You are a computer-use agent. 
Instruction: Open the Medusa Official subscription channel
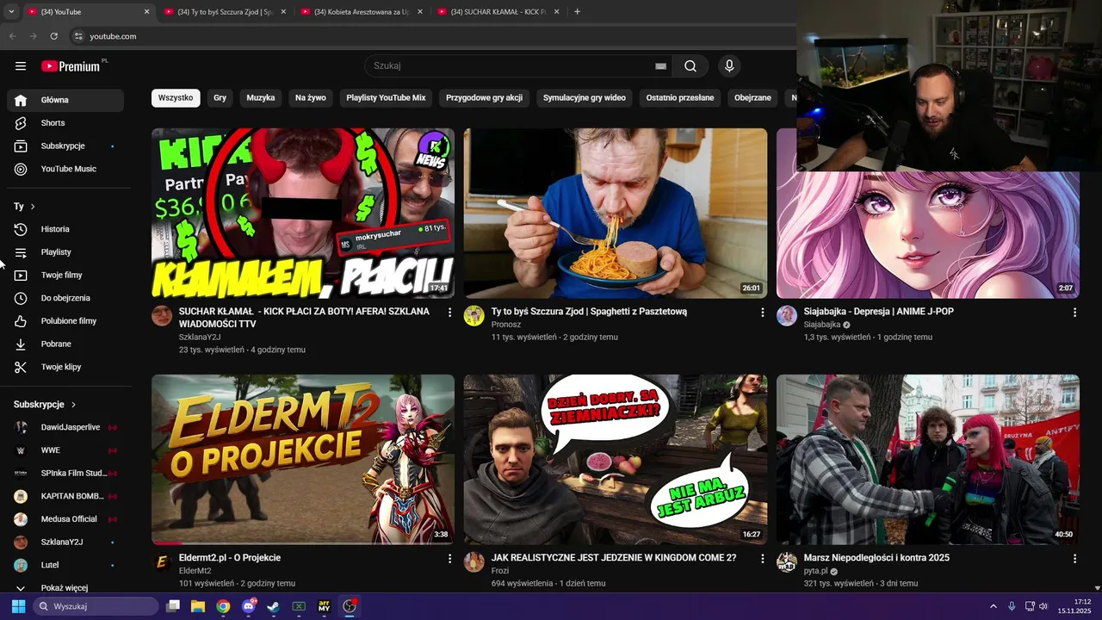pyautogui.click(x=65, y=519)
